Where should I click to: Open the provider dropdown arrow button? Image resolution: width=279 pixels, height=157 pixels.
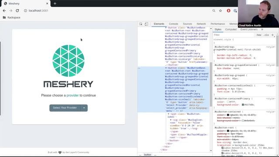[x=84, y=108]
